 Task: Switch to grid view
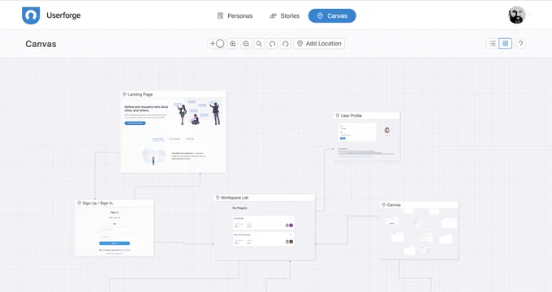click(x=505, y=43)
